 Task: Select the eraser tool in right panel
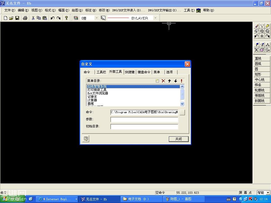coord(256,26)
